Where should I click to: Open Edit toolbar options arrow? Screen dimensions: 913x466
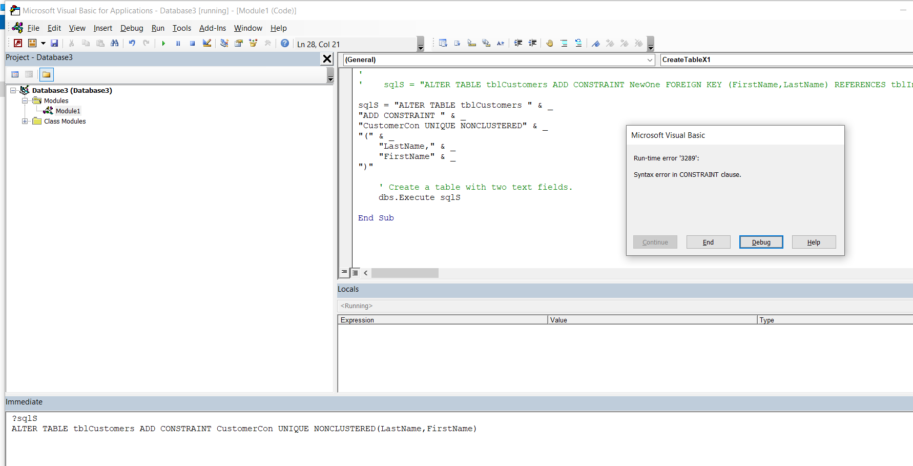[651, 44]
